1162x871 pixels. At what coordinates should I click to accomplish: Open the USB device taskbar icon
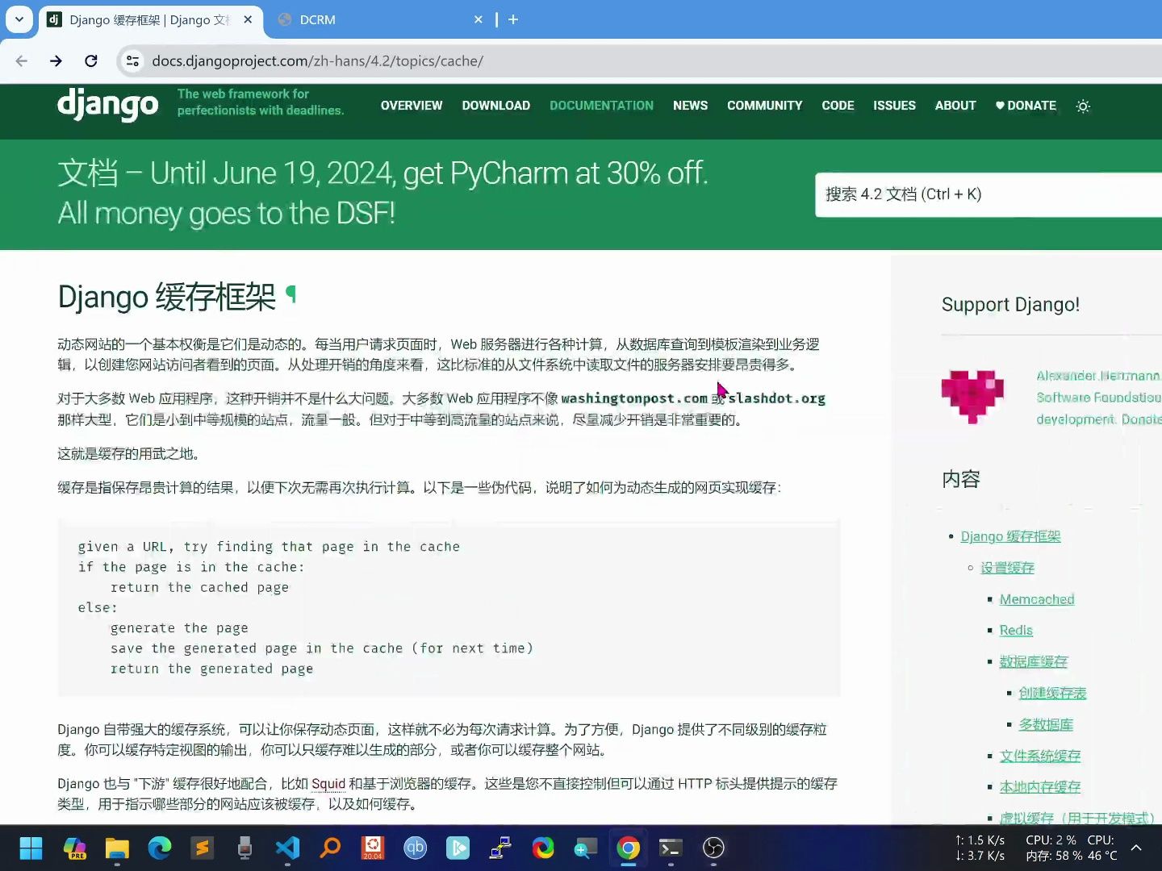[245, 848]
